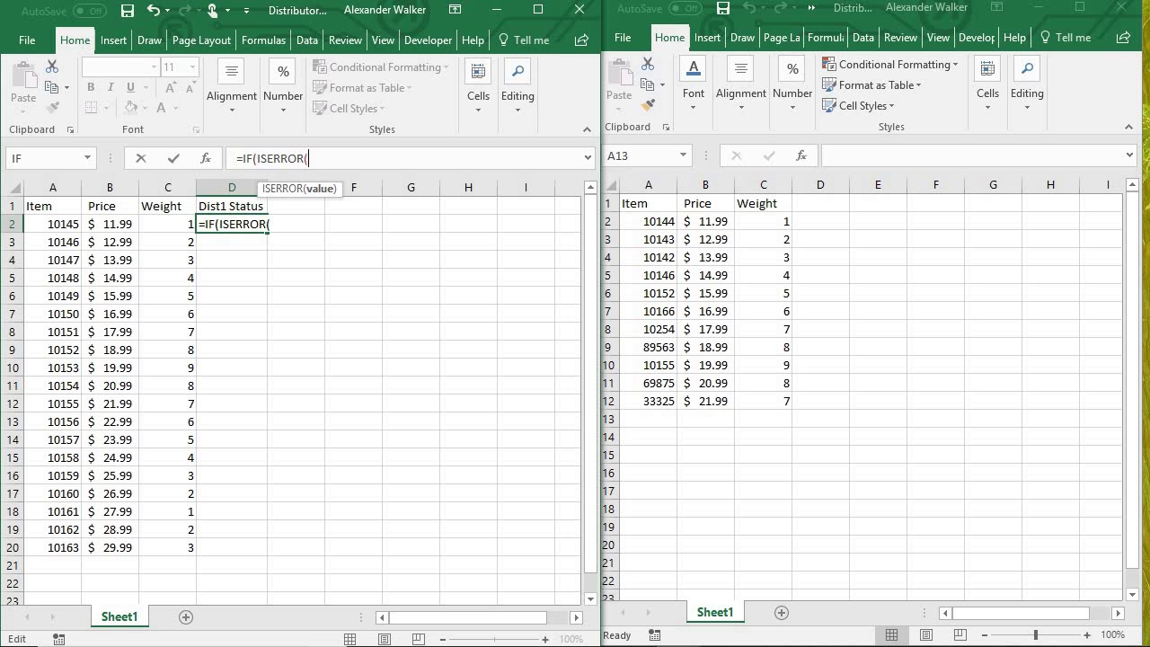Select Normal view in left window
Screen dimensions: 1150x647
pos(350,639)
